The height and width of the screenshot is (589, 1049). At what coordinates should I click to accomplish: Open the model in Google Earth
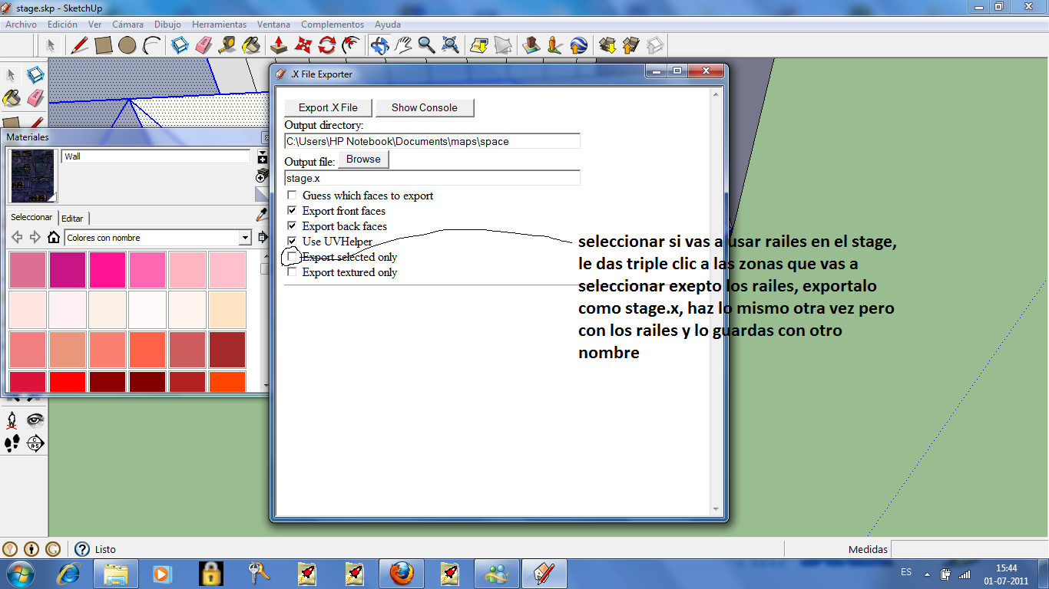tap(578, 45)
